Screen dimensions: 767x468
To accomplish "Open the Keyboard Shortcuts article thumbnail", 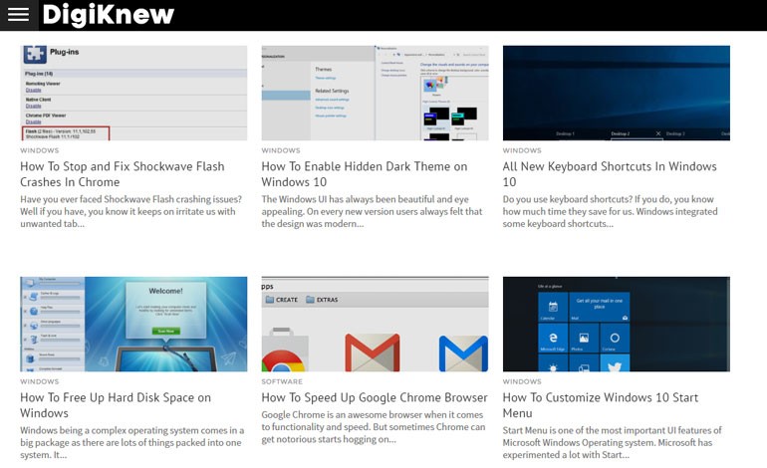I will (617, 93).
